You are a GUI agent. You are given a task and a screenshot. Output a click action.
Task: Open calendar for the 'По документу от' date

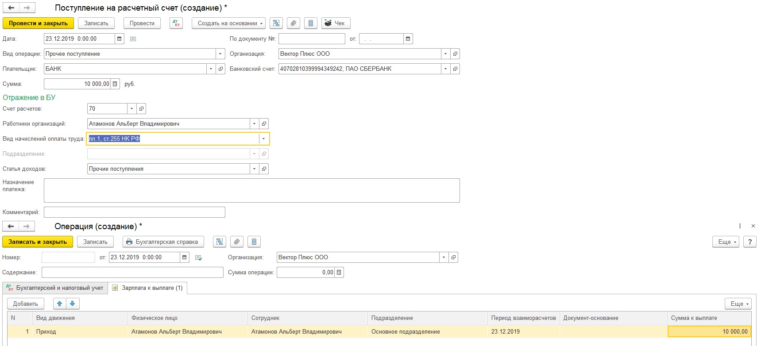click(x=408, y=38)
